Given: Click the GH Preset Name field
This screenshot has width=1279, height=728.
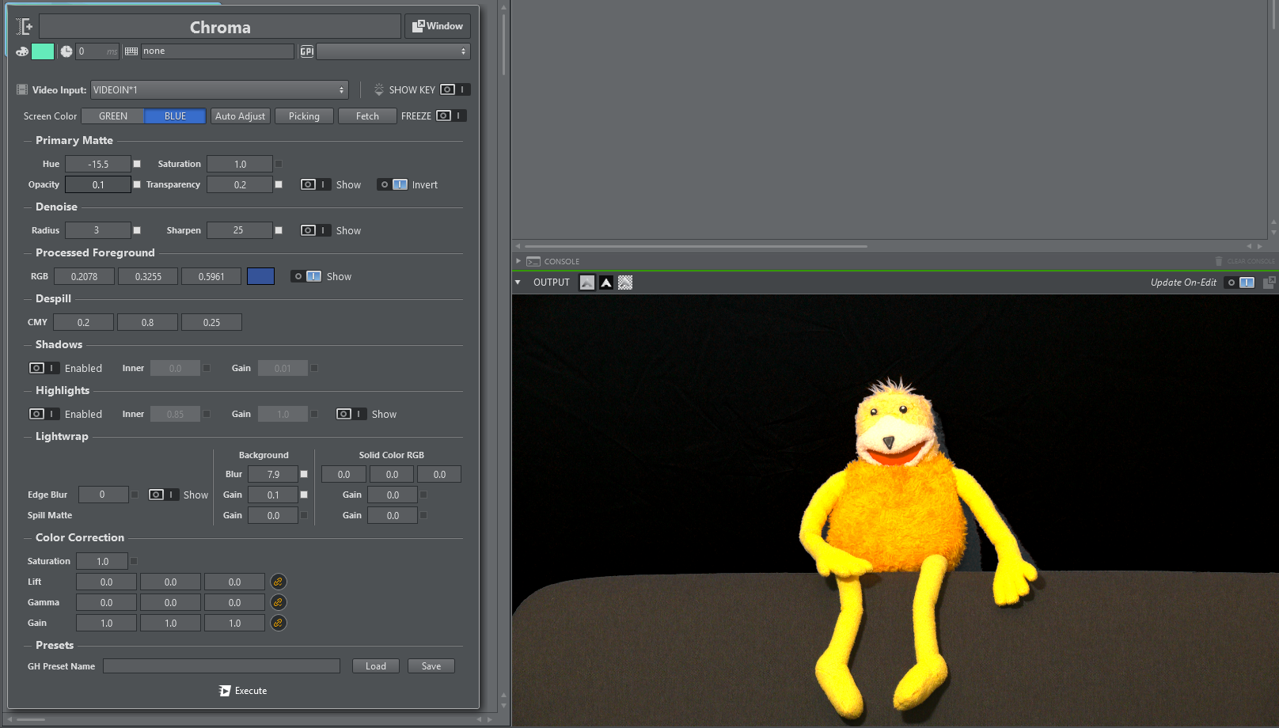Looking at the screenshot, I should coord(222,666).
